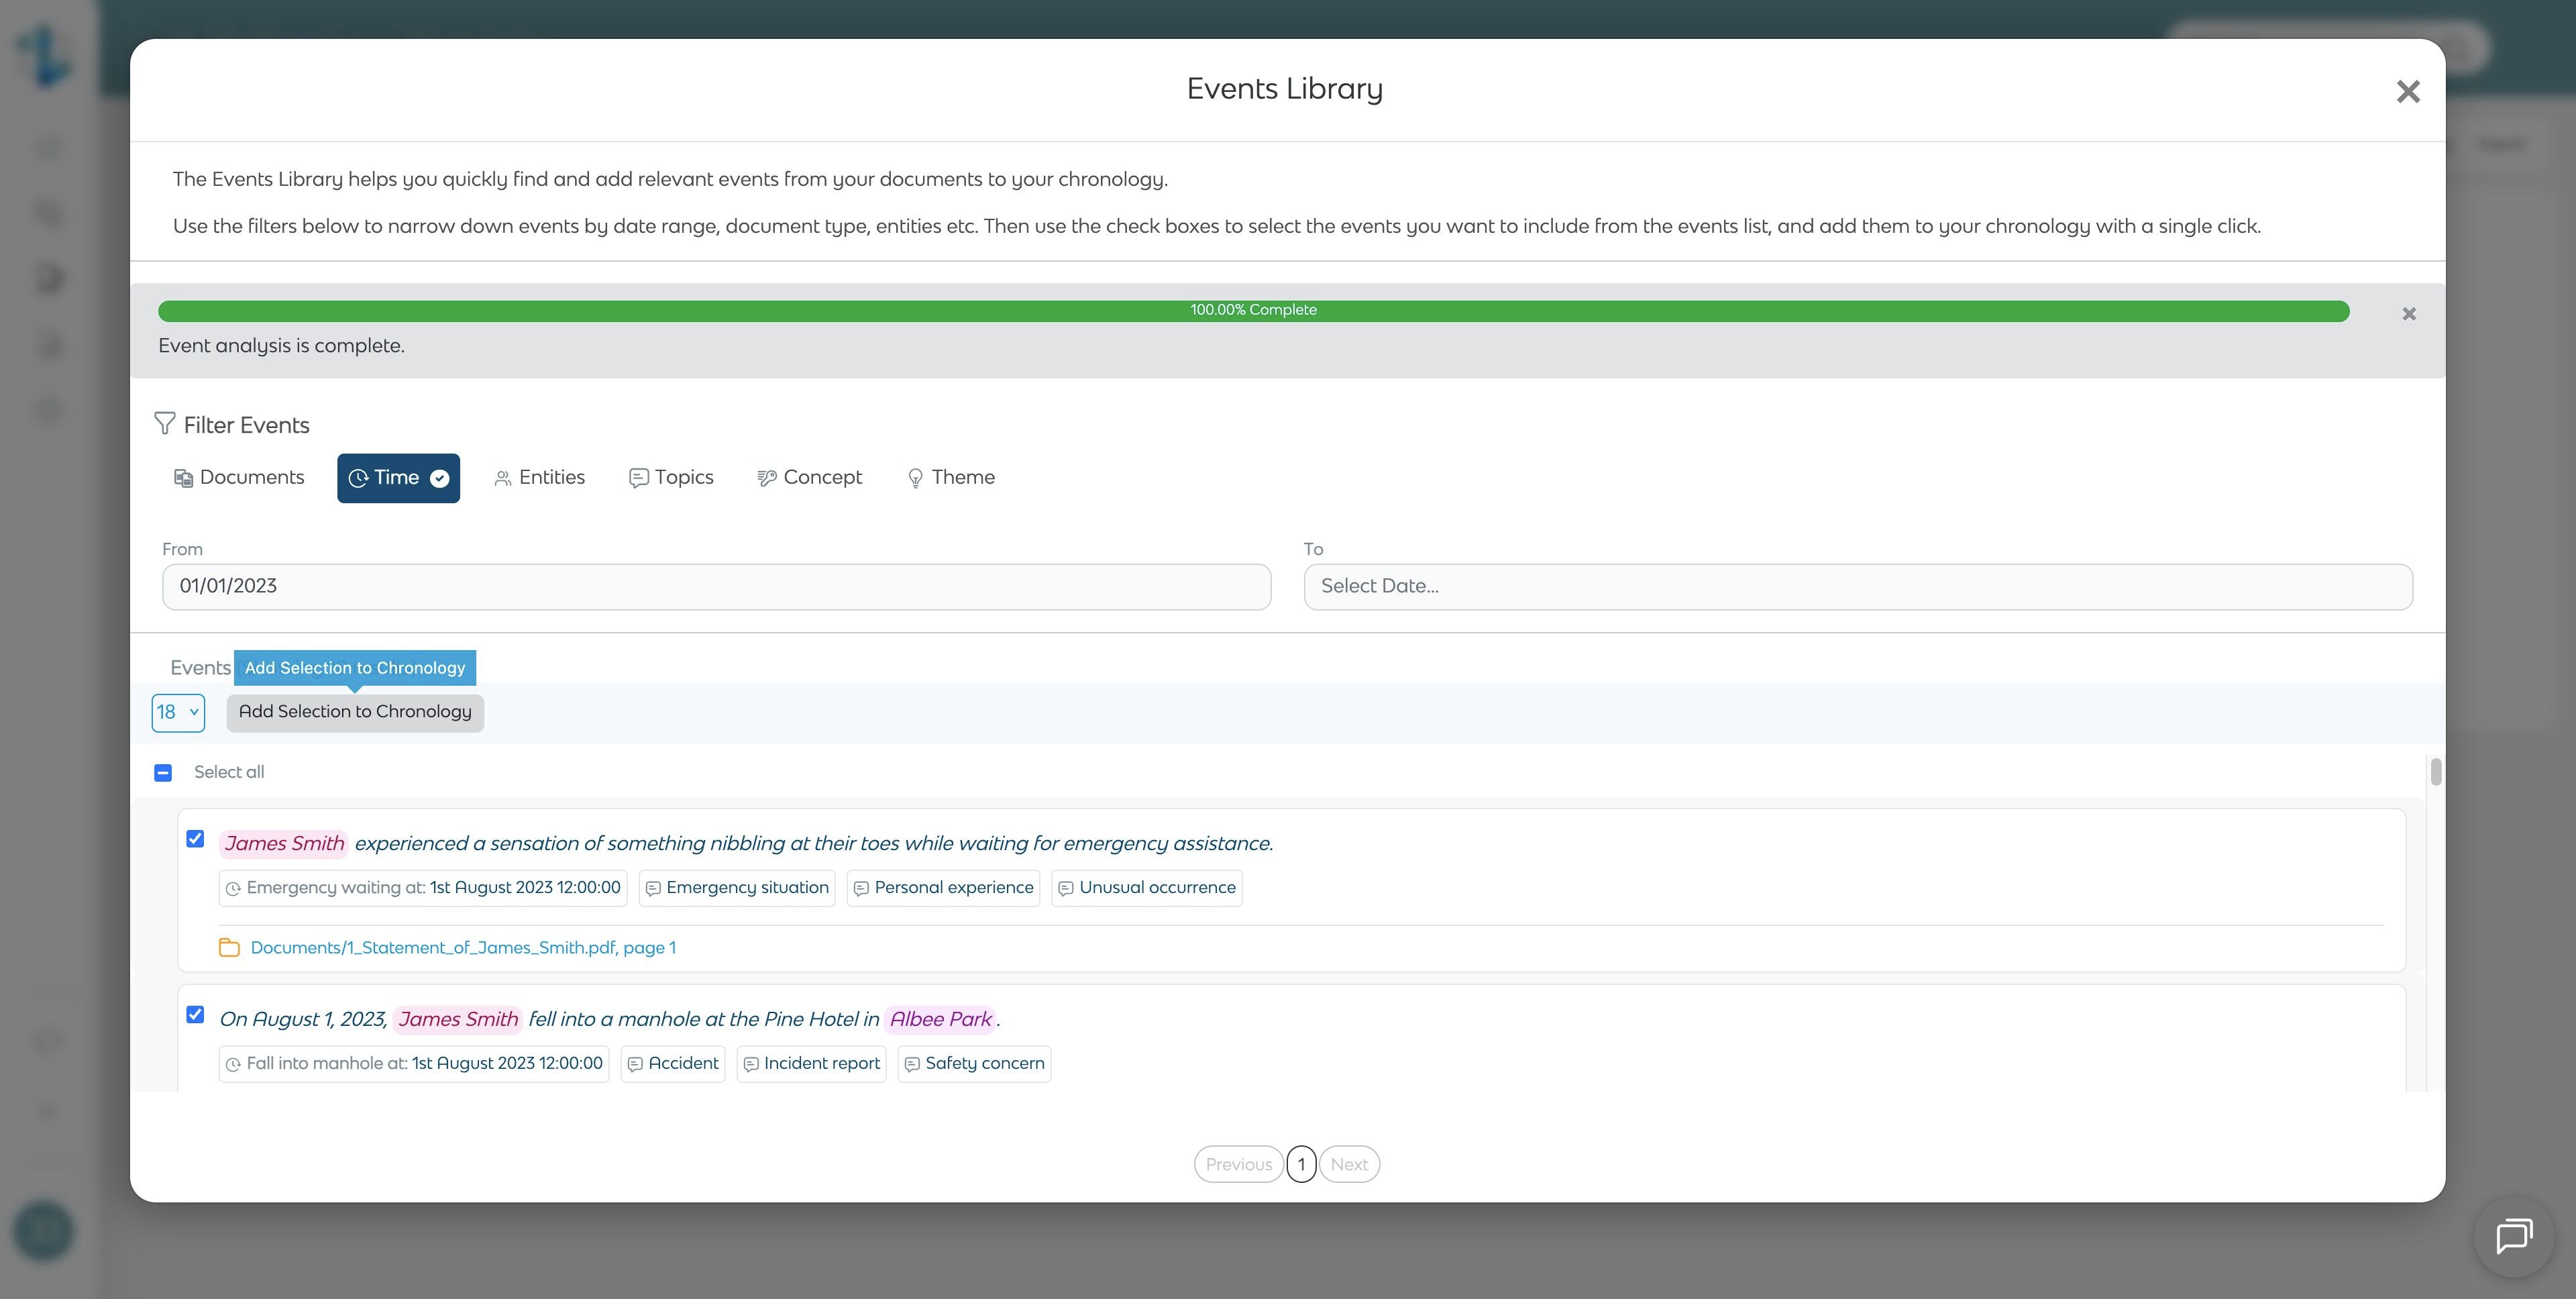Screen dimensions: 2576x1299
Task: Click the Accident topic tag
Action: (x=673, y=1064)
